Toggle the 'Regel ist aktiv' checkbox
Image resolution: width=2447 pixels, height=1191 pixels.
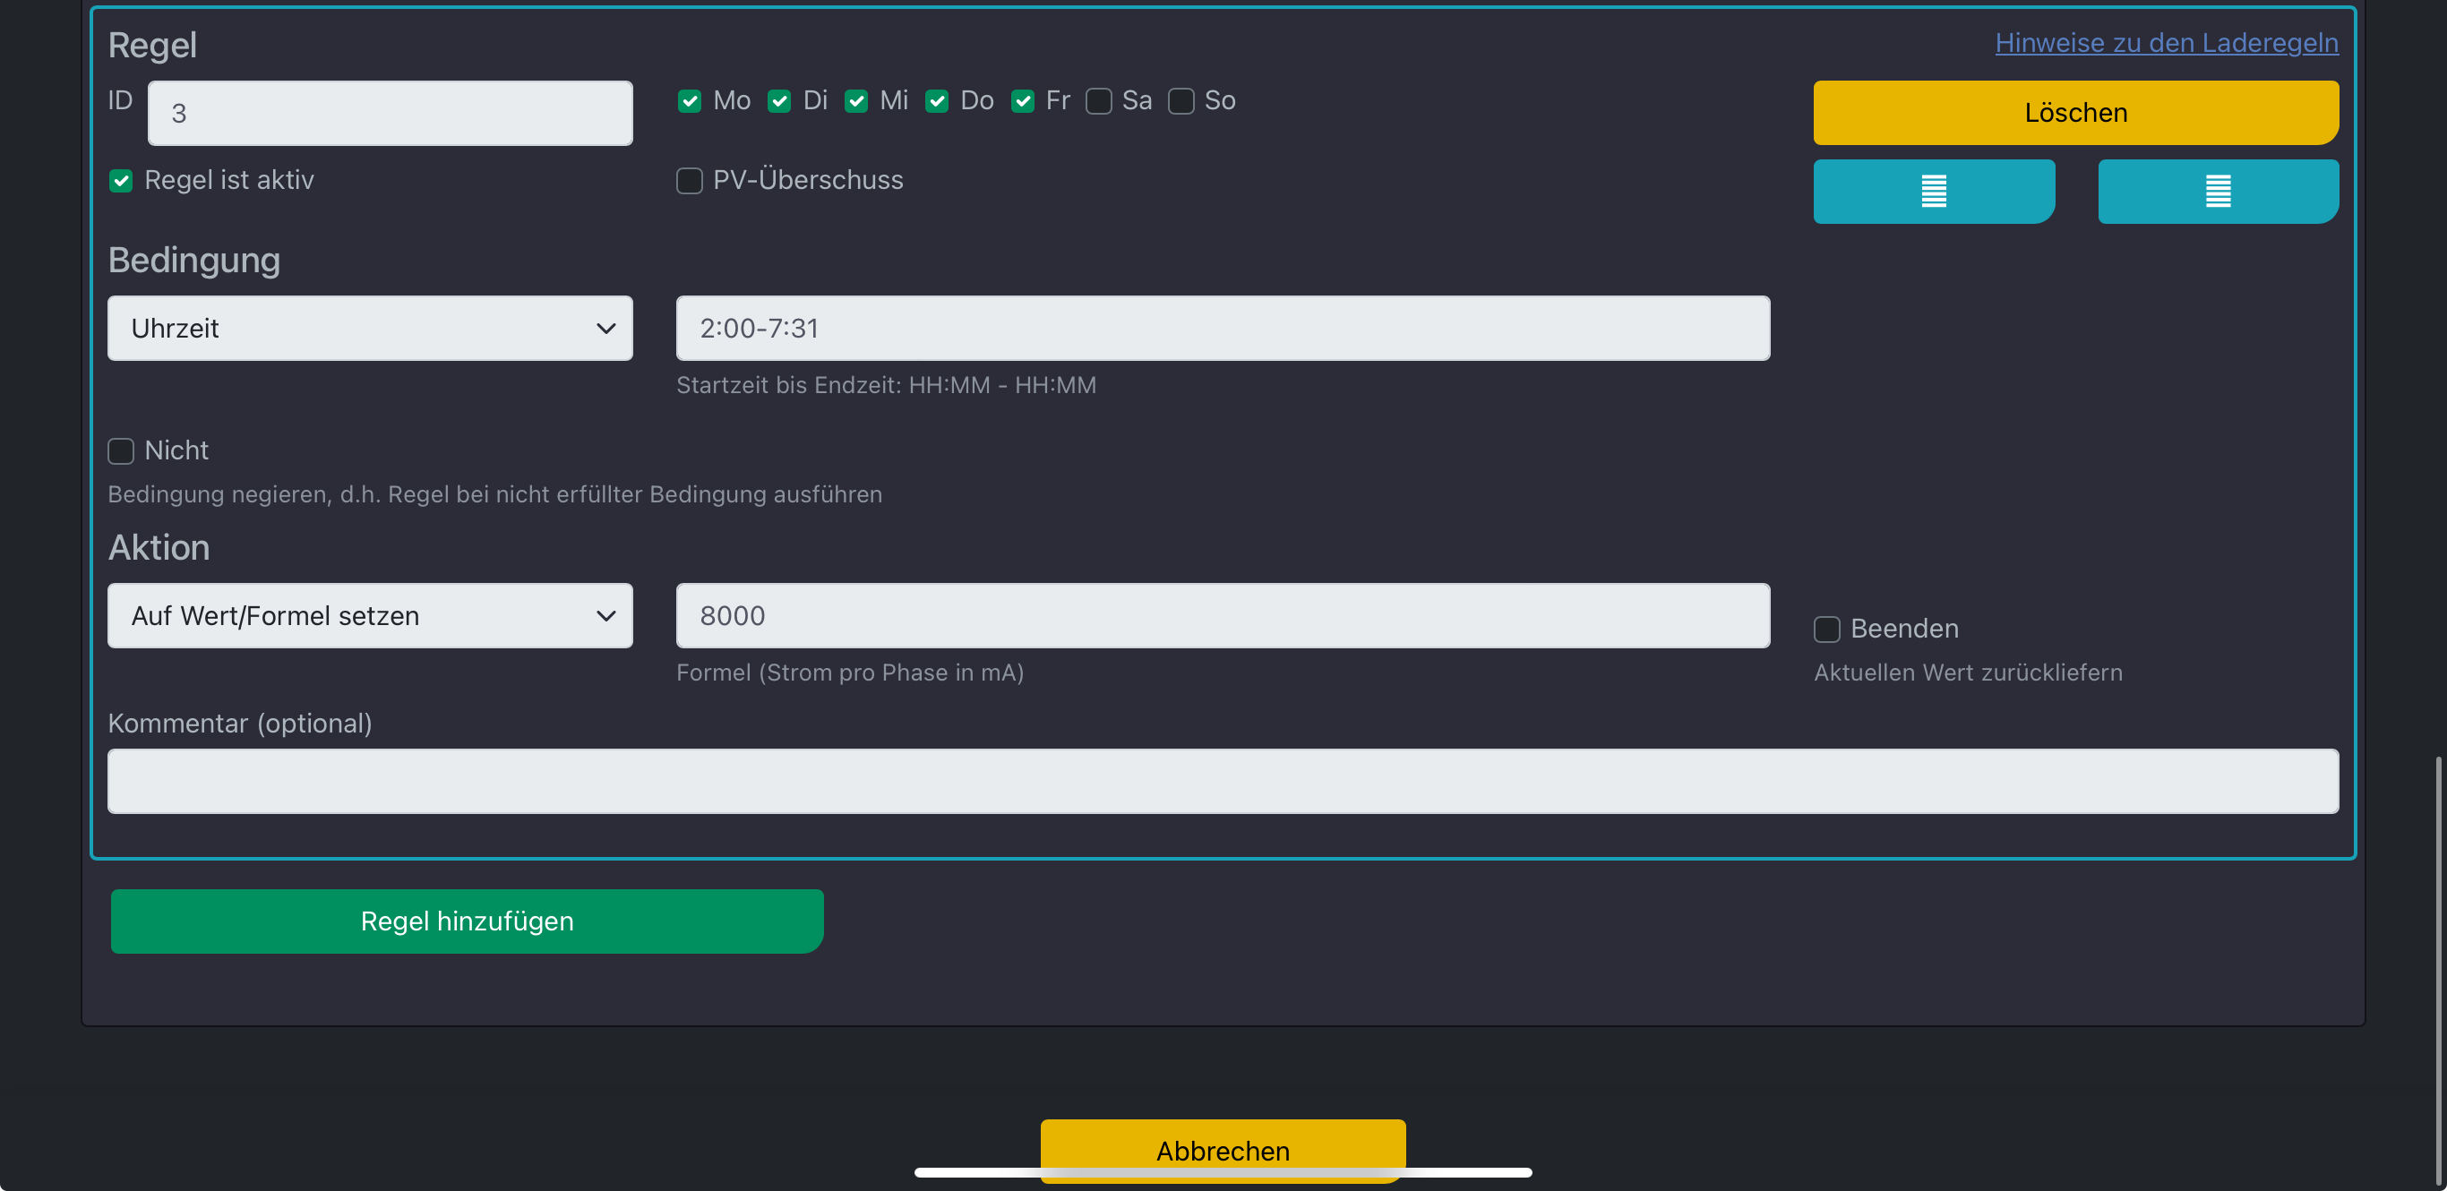121,181
